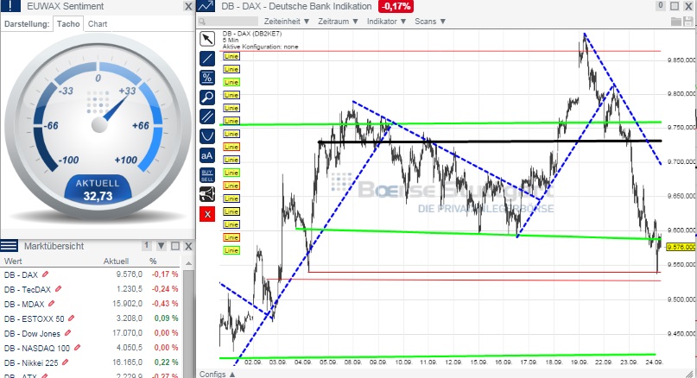Click the scroll up arrow in Marktübersicht
The height and width of the screenshot is (378, 697).
(x=189, y=263)
